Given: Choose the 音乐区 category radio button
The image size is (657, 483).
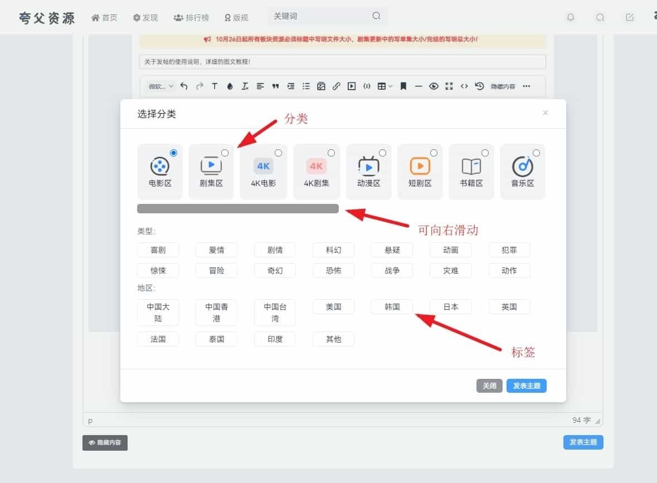Looking at the screenshot, I should click(x=536, y=153).
